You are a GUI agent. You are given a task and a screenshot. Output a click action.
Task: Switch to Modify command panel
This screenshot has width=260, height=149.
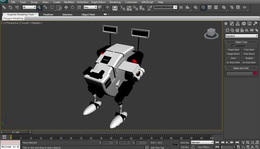(x=232, y=24)
